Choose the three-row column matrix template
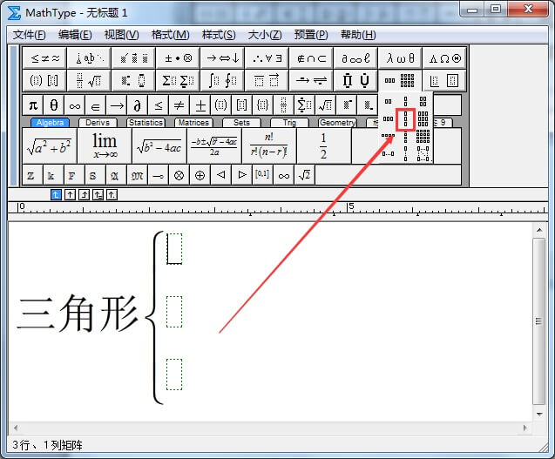The width and height of the screenshot is (555, 459). tap(406, 119)
